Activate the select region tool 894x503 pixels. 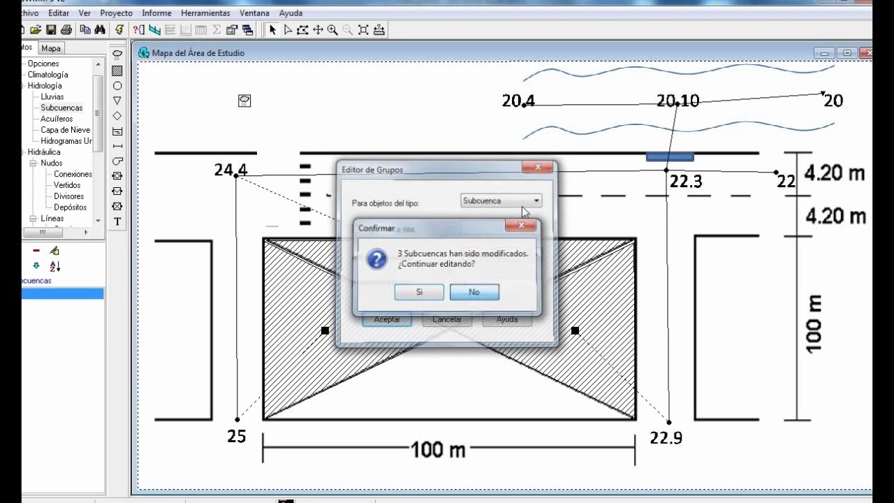pos(302,30)
